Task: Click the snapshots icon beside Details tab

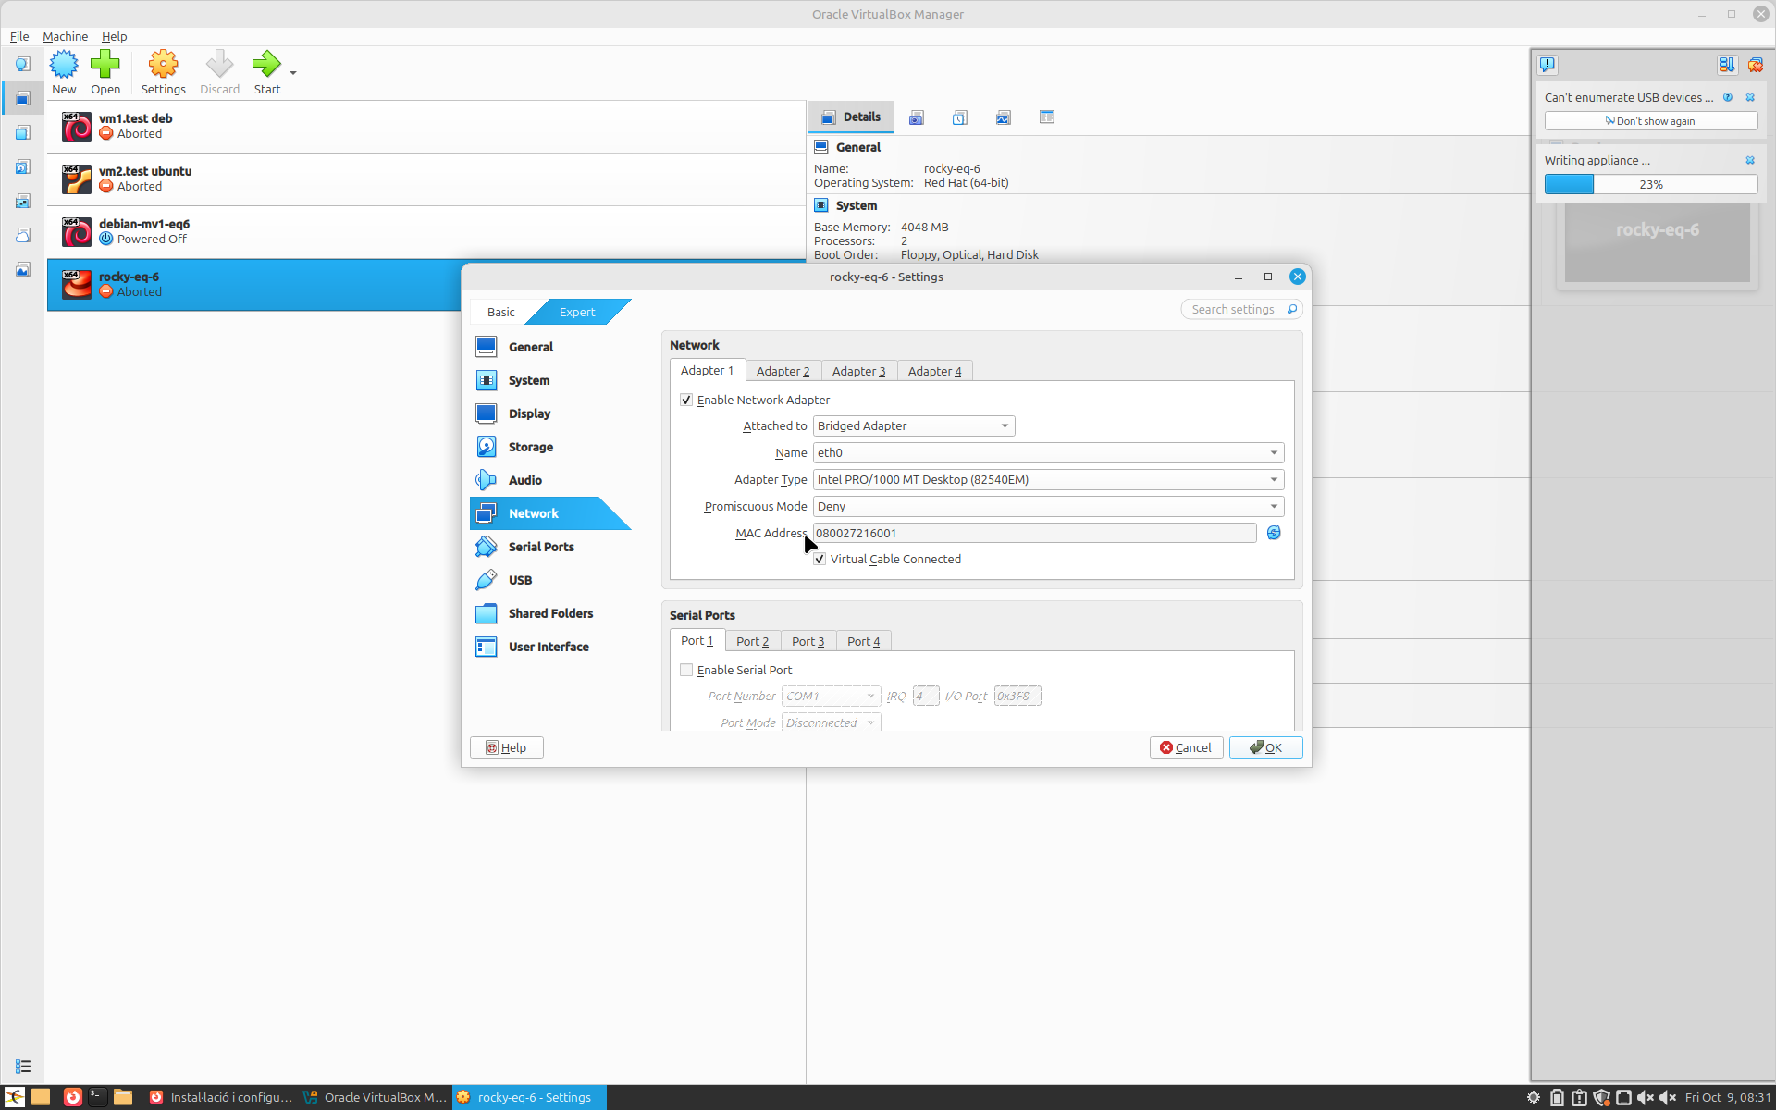Action: click(x=917, y=117)
